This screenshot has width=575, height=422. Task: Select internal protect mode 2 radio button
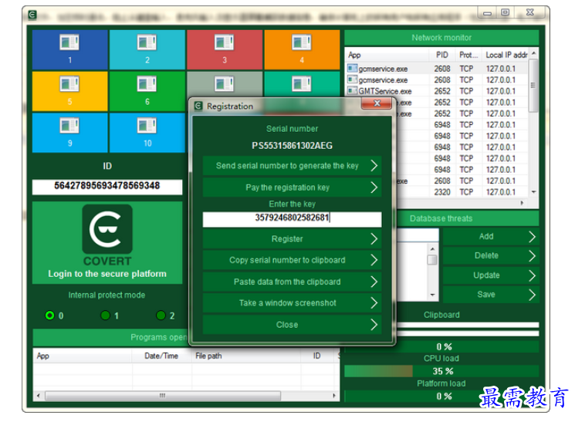161,316
